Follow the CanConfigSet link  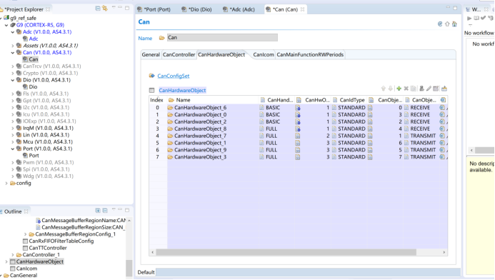(x=174, y=76)
